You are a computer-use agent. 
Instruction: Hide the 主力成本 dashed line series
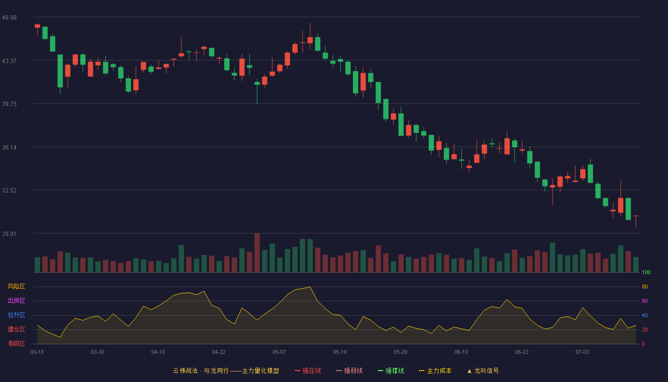435,371
